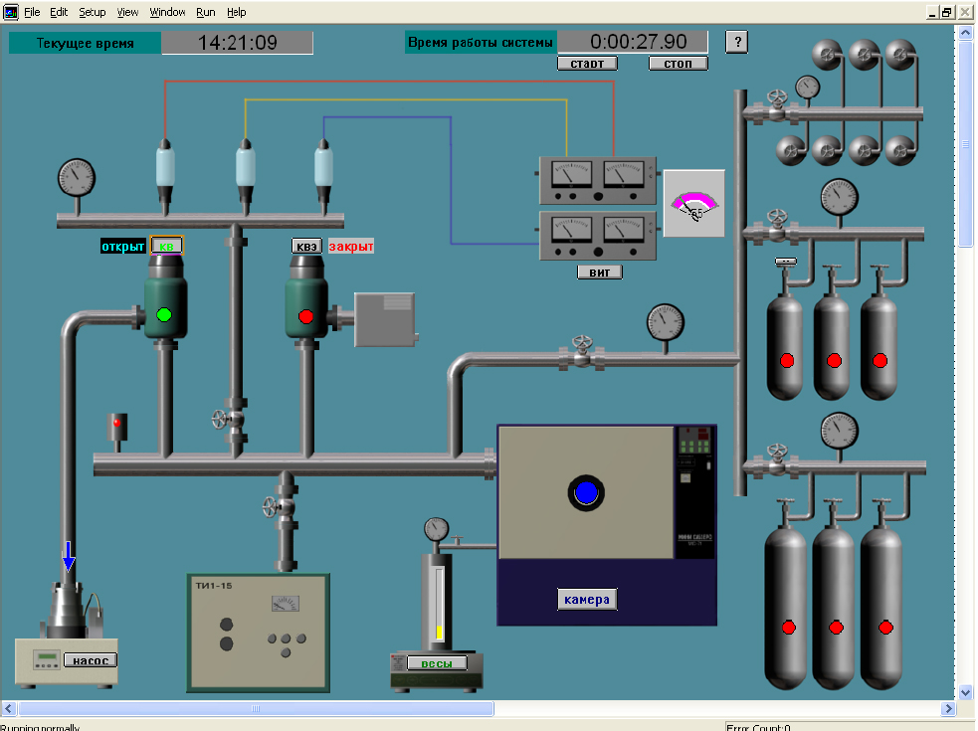
Task: Click the small red lamp near the pump line
Action: (117, 423)
